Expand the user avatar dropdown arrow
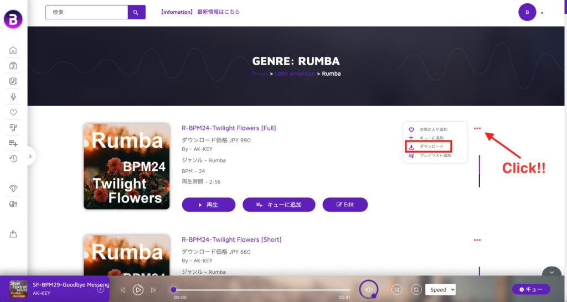Screen dimensions: 567x302 click(x=542, y=13)
